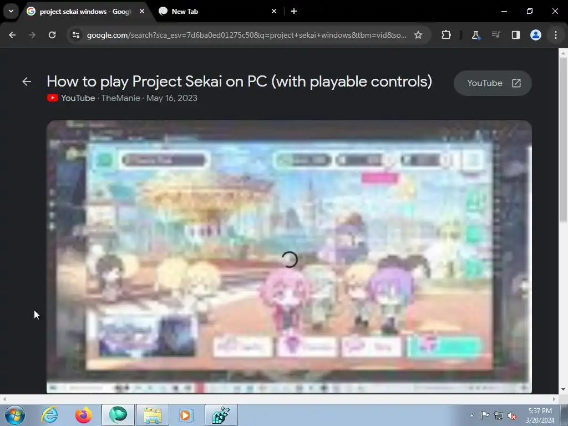View site information icon in address bar
The image size is (568, 426).
(76, 35)
